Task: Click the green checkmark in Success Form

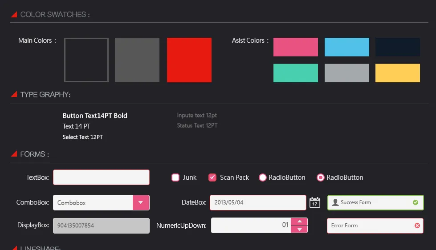Action: click(416, 202)
